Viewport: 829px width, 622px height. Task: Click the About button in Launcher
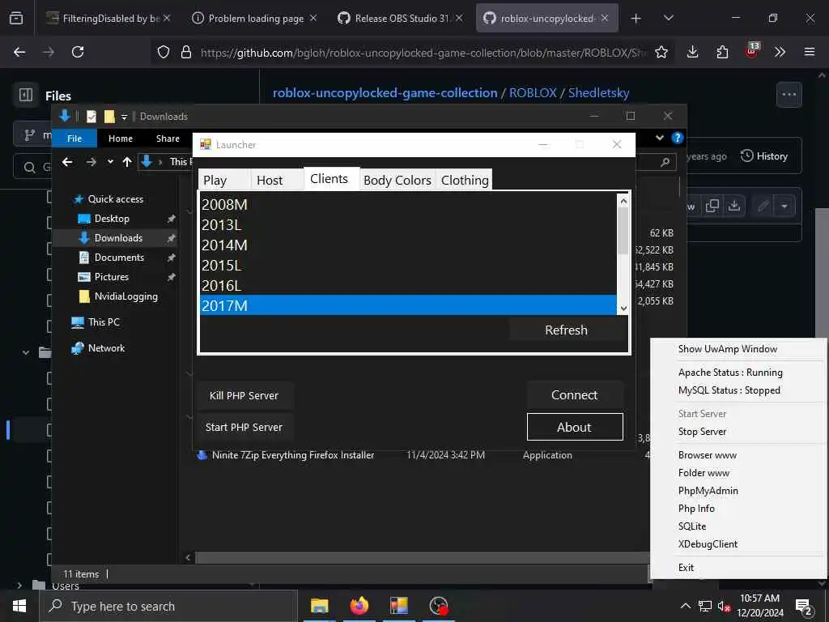[575, 427]
